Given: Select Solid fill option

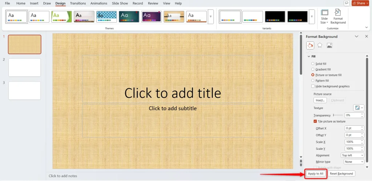Looking at the screenshot, I should 319,64.
